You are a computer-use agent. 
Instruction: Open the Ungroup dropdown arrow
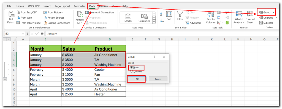[276, 18]
